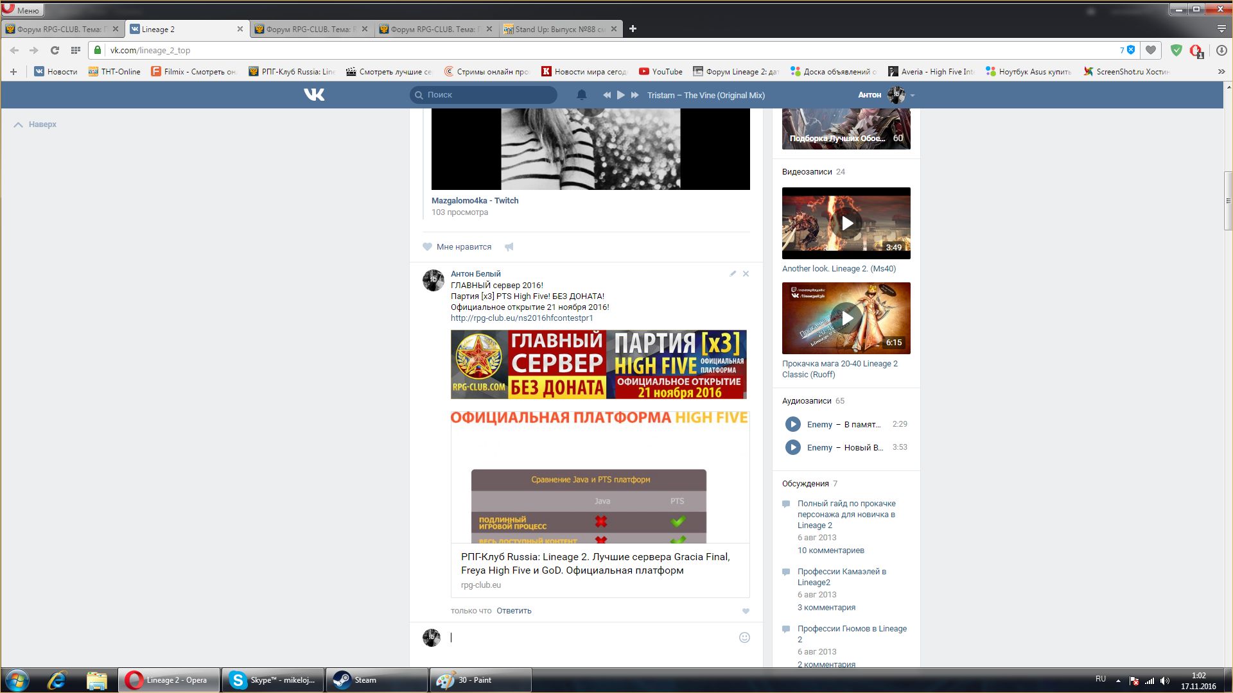This screenshot has width=1233, height=693.
Task: Click the VK search field
Action: [x=484, y=95]
